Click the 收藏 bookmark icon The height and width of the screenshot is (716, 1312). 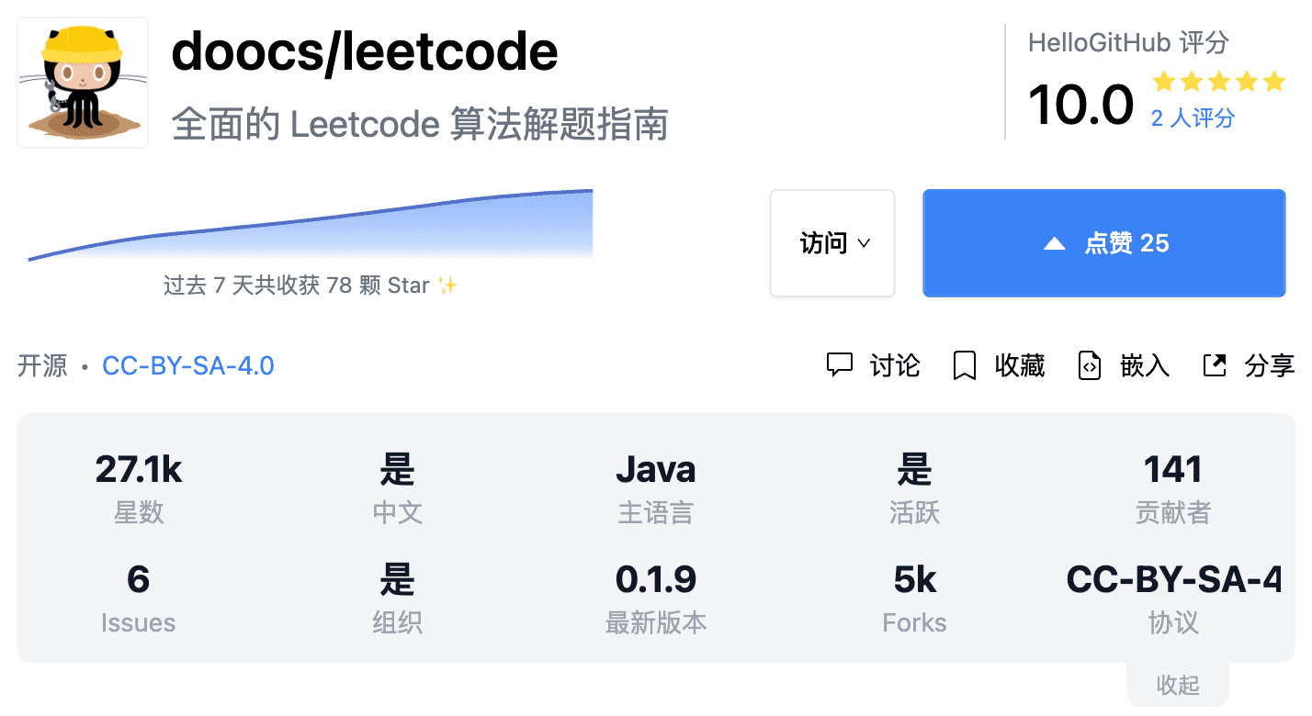click(965, 364)
